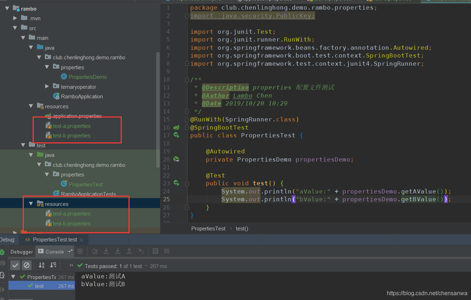Fold Javadoc comment at line 10 marker

pos(187,80)
